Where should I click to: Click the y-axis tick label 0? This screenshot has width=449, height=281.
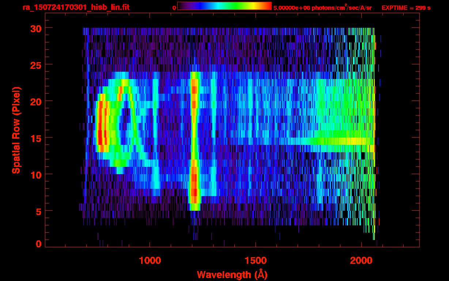[39, 244]
